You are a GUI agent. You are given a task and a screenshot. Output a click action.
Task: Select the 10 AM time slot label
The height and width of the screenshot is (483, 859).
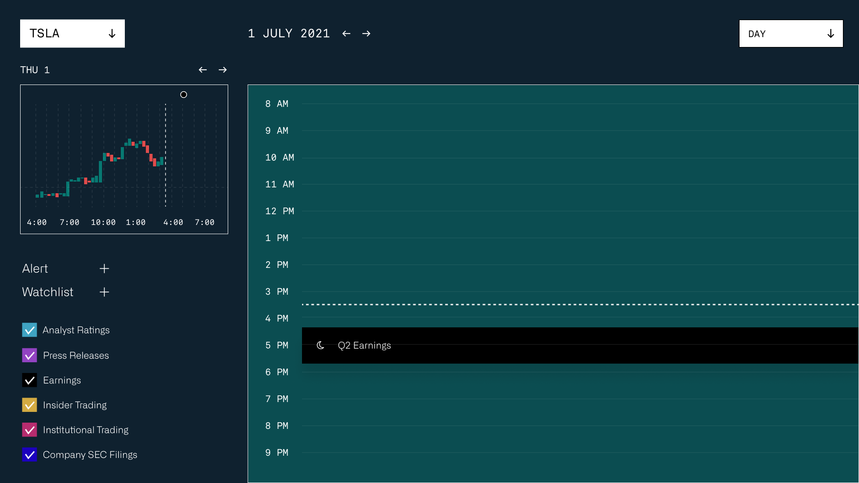(280, 157)
